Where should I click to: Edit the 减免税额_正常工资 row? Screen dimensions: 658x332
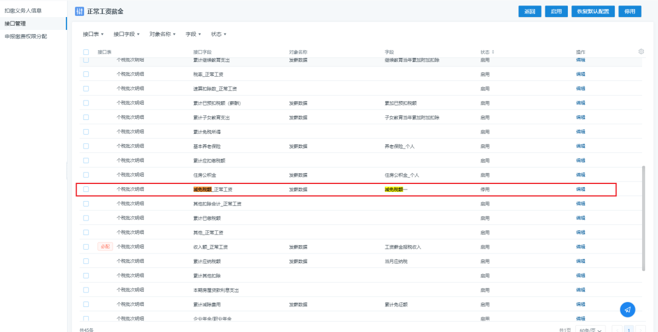point(581,189)
